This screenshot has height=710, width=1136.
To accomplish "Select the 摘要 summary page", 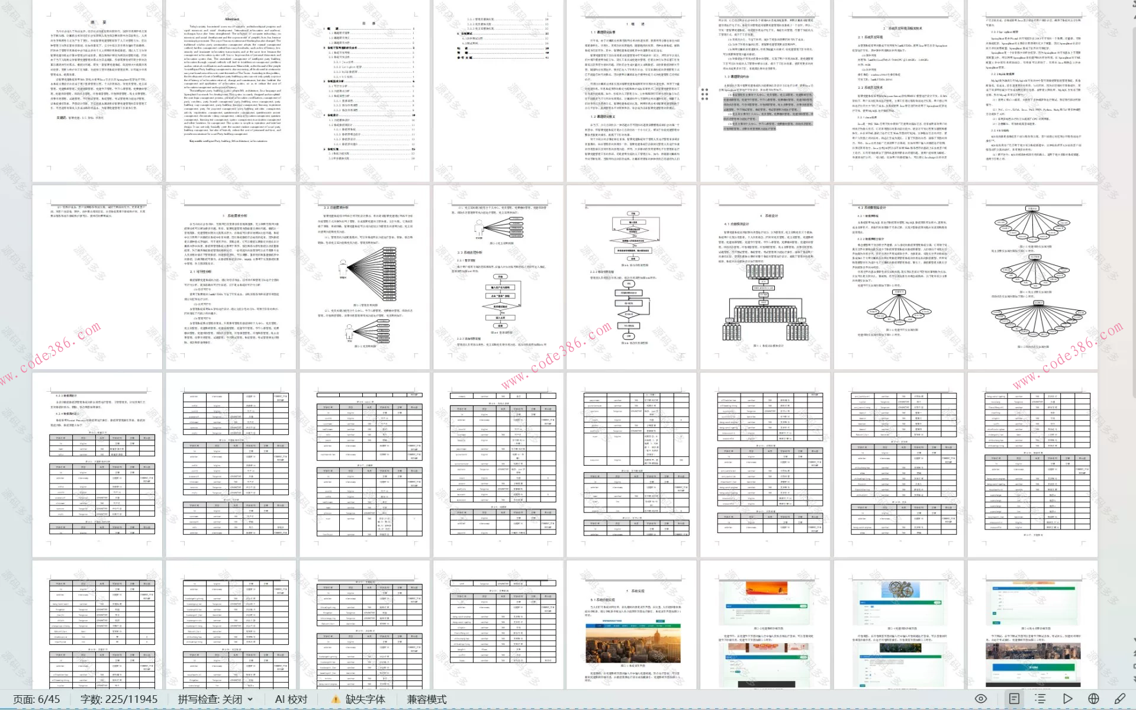I will (97, 91).
